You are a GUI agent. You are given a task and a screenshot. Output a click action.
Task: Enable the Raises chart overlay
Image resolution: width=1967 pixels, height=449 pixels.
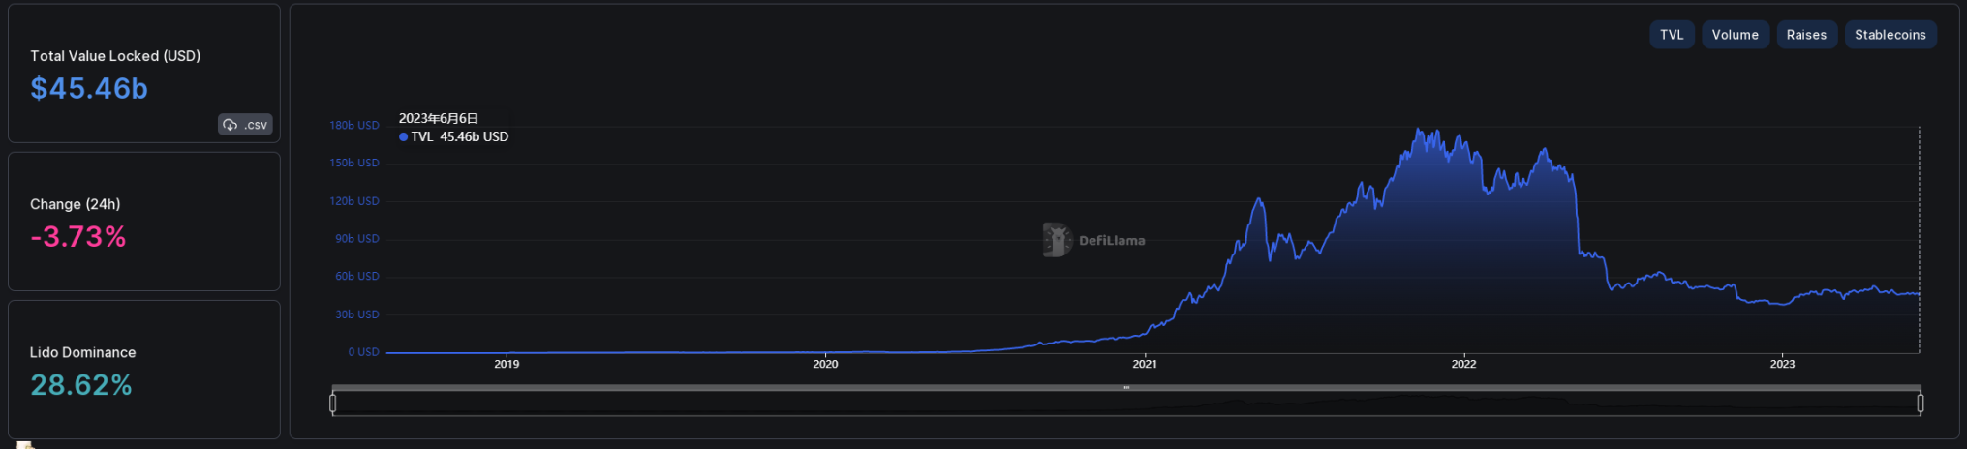pyautogui.click(x=1805, y=35)
